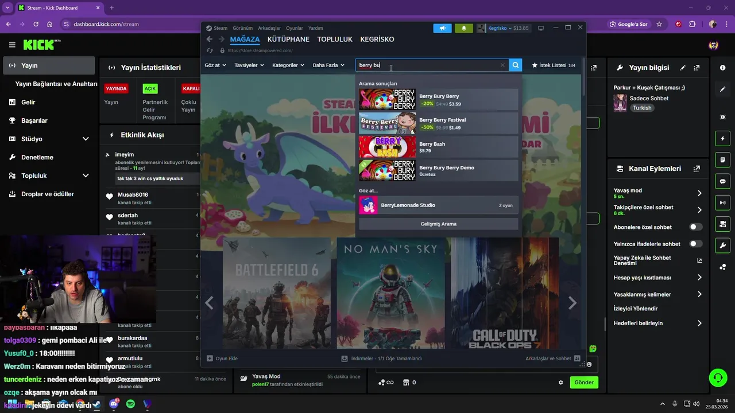735x413 pixels.
Task: Click the Kick hamburger menu icon
Action: tap(12, 45)
